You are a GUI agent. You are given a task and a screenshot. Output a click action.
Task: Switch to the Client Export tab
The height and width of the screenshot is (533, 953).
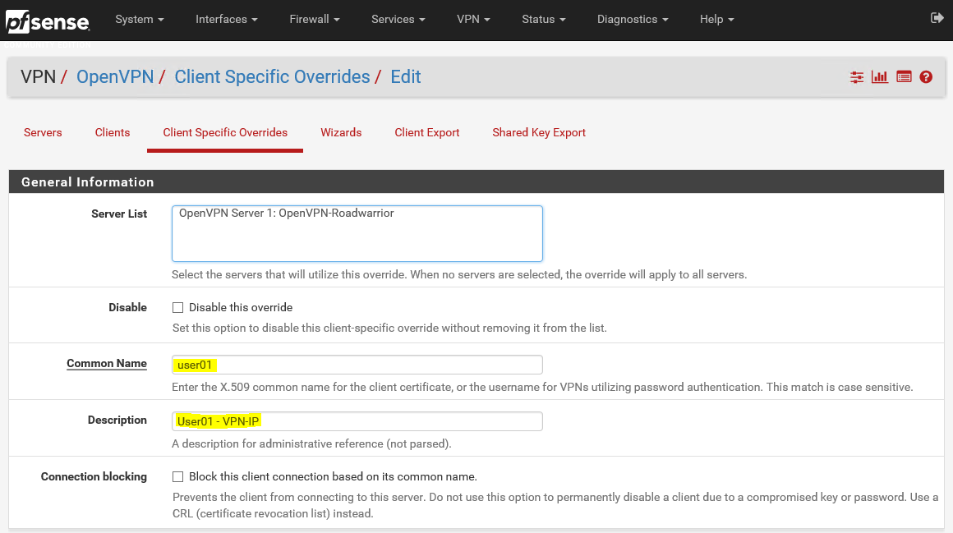pos(426,132)
